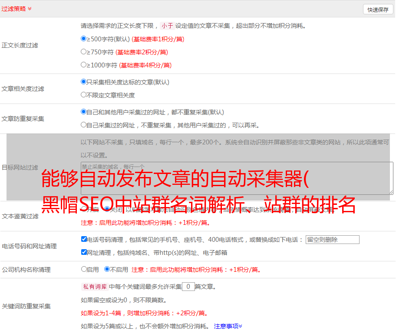Select 自己和其他用户采集过的网址 no-repeat option
The width and height of the screenshot is (396, 334).
pos(84,112)
